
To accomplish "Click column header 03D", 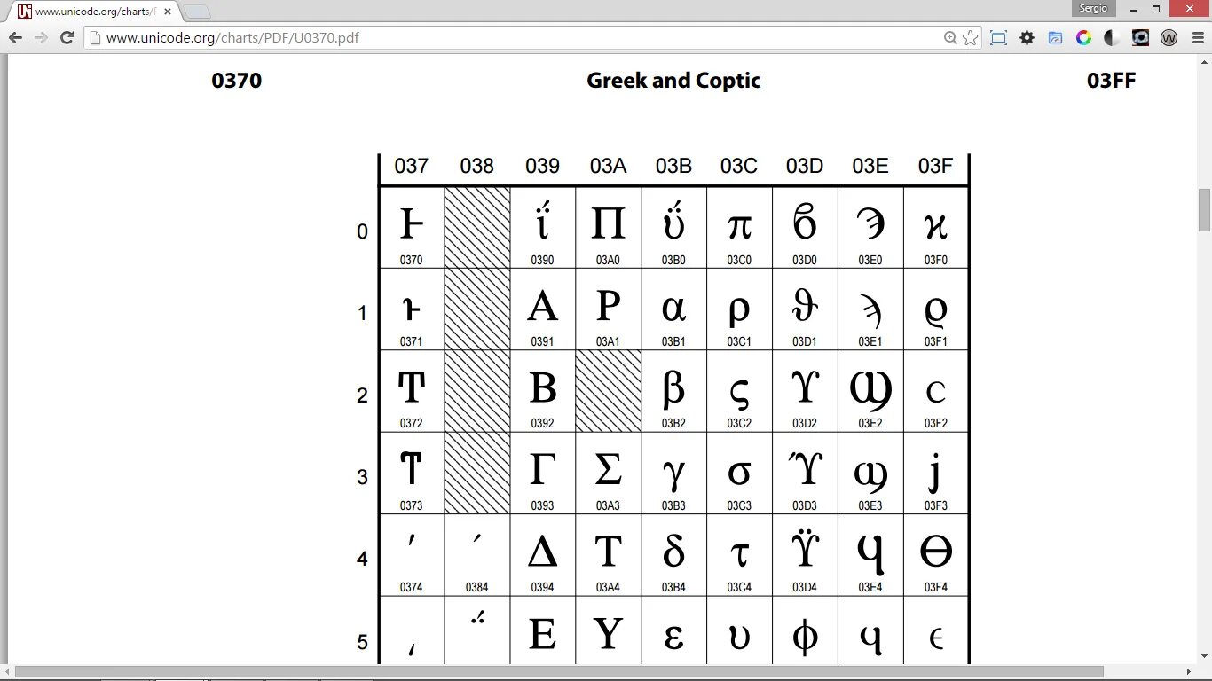I will [x=805, y=166].
